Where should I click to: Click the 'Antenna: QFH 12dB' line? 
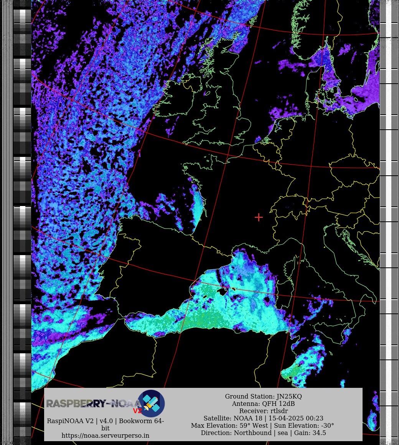263,404
